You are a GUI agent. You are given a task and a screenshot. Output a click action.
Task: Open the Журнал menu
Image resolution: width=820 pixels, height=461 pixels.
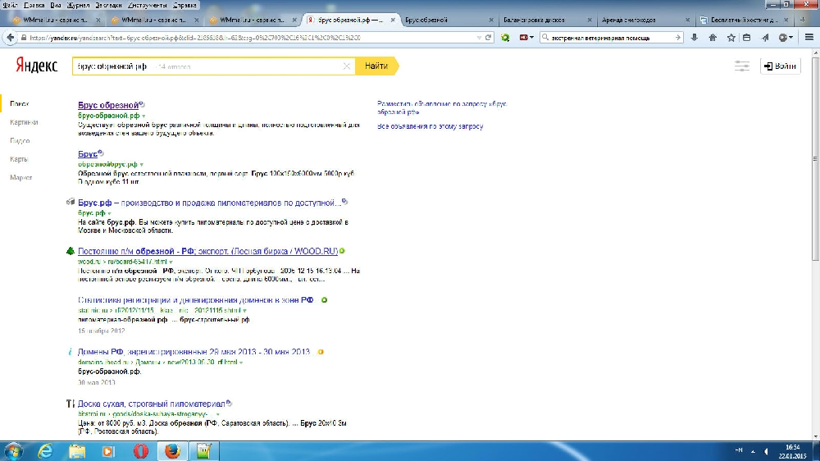(x=78, y=5)
